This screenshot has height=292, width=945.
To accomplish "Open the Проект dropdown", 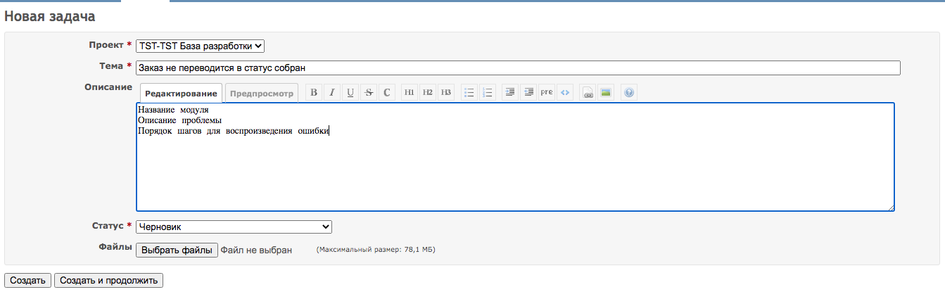I will tap(200, 46).
